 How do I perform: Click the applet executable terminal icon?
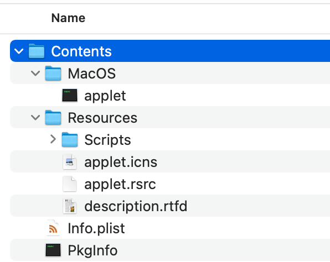coord(70,95)
